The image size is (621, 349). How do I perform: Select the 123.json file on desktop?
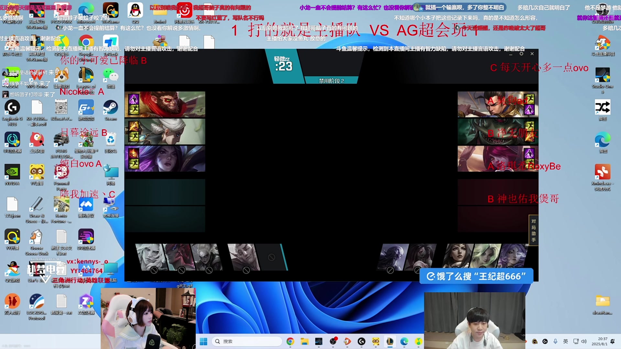(x=12, y=207)
